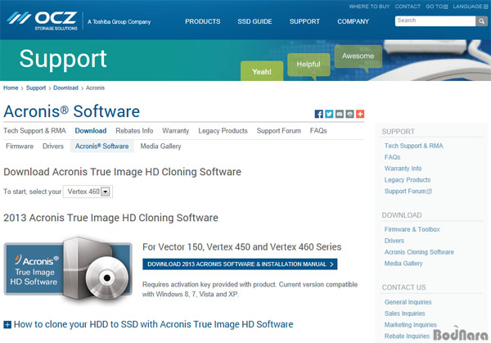The height and width of the screenshot is (343, 491).
Task: Click sidebar FAQs link
Action: 392,157
